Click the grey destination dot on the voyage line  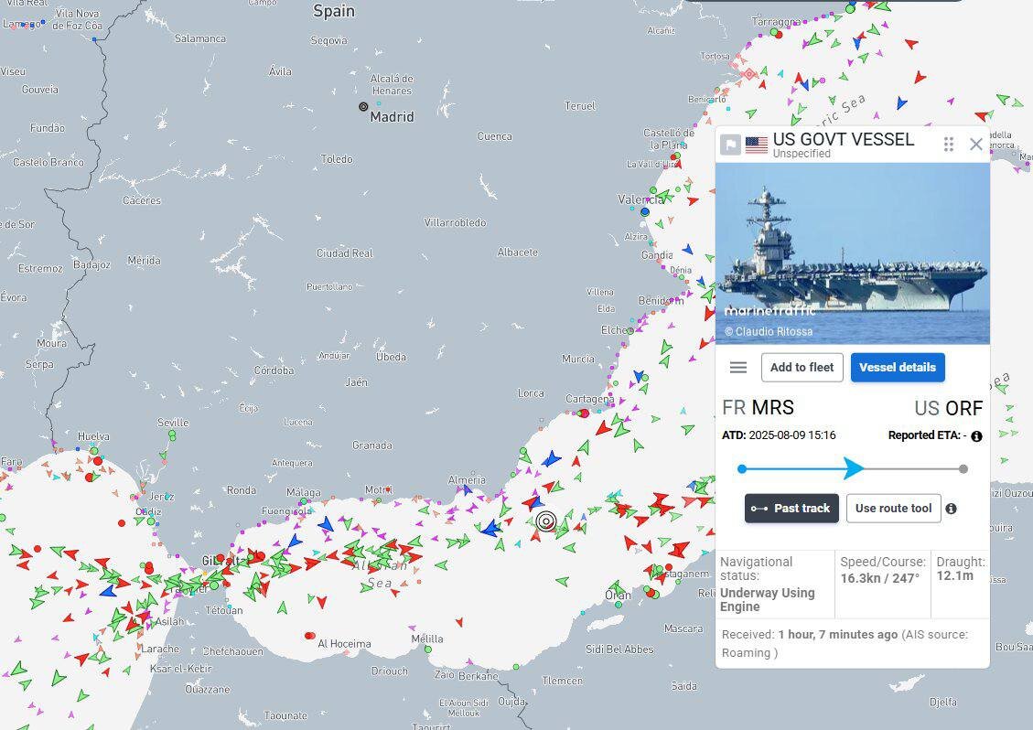click(963, 469)
